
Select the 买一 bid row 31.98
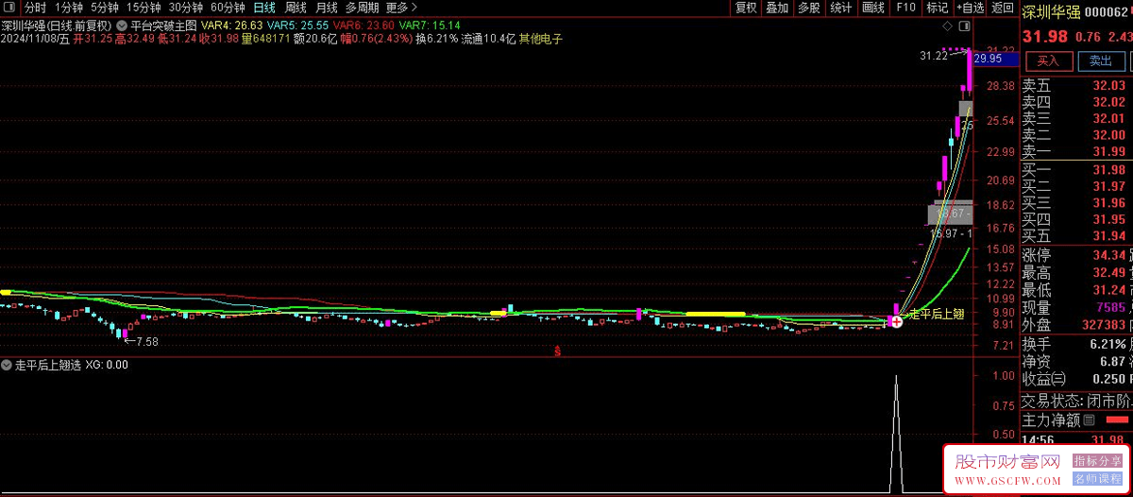pos(1075,170)
